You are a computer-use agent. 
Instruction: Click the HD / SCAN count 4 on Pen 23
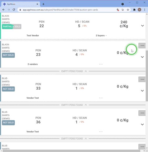pyautogui.click(x=77, y=55)
